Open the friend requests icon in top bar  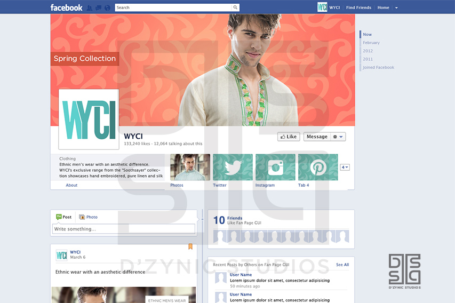[x=89, y=8]
